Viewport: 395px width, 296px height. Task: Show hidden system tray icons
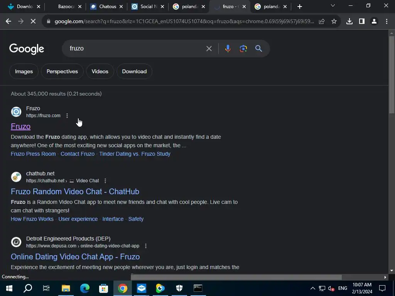(312, 288)
